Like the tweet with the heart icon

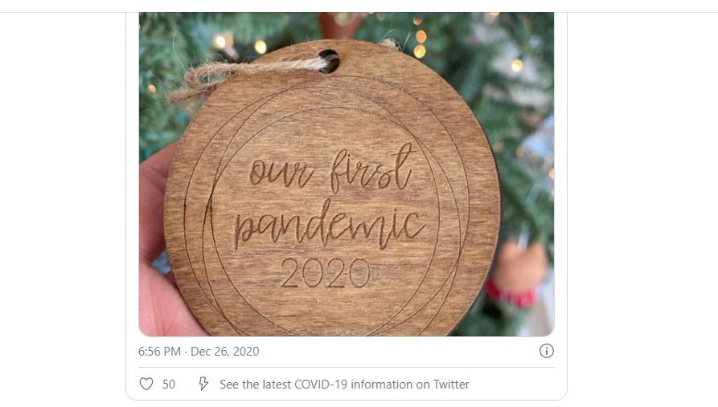click(x=146, y=385)
